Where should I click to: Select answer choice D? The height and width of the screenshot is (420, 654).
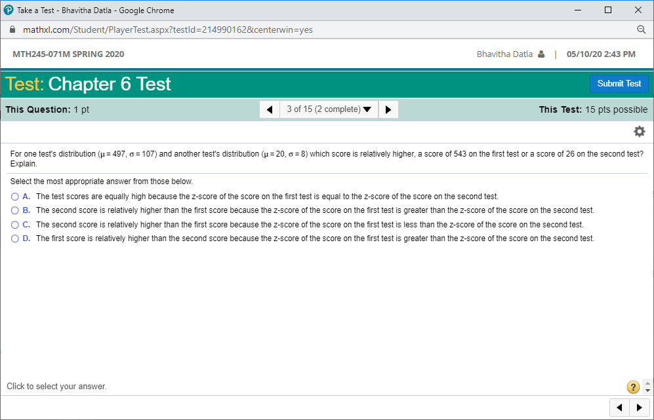14,238
